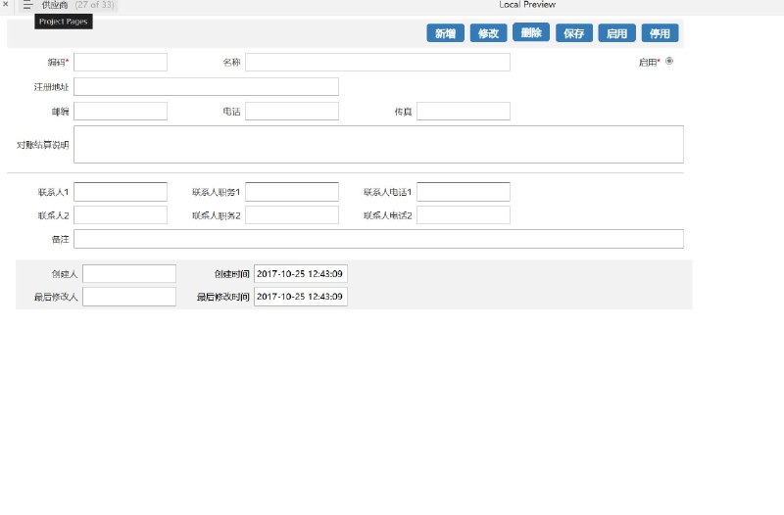Image resolution: width=784 pixels, height=515 pixels.
Task: Click the 创建时间 label text
Action: [231, 274]
